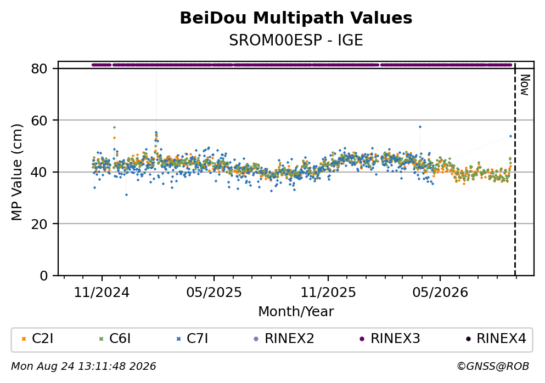
Task: Click the 05/2025 x-axis tick label
Action: click(x=213, y=293)
